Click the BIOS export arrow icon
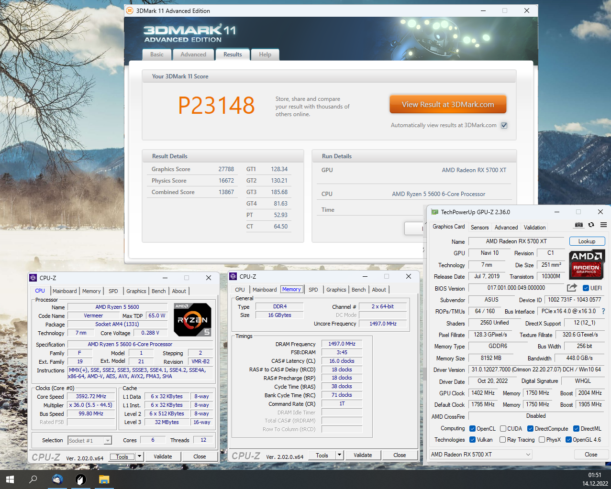611x489 pixels. [572, 288]
